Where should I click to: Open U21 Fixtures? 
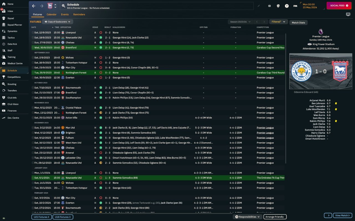tap(42, 217)
